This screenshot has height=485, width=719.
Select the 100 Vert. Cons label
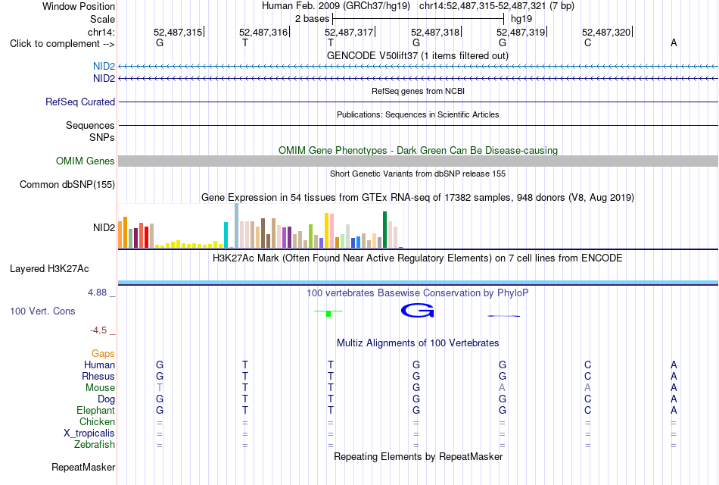pos(42,311)
